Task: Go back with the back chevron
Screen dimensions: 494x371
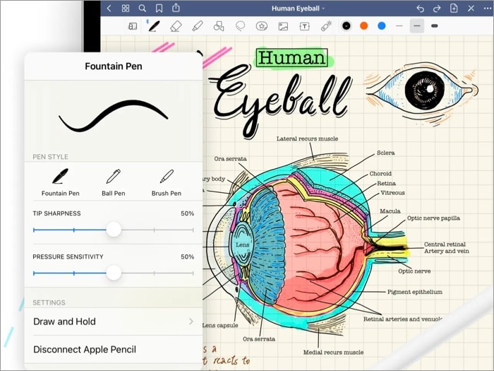Action: pos(109,8)
